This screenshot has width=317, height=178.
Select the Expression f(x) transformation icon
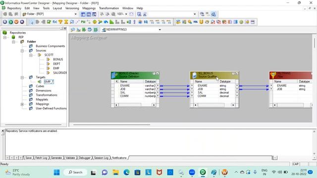(54, 22)
